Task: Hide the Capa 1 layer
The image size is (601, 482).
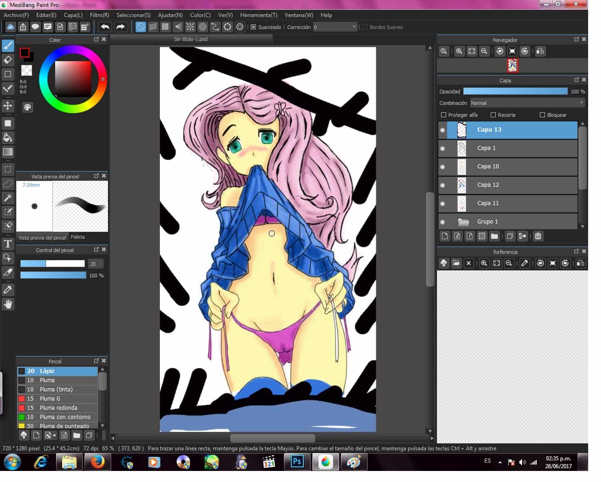Action: 442,149
